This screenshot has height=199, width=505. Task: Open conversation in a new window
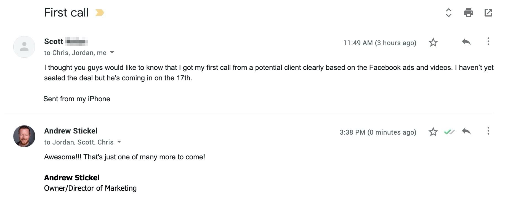488,13
